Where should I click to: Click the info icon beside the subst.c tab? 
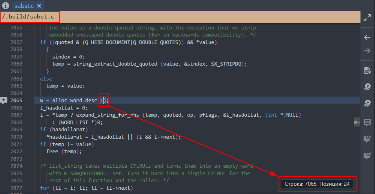tap(6, 6)
